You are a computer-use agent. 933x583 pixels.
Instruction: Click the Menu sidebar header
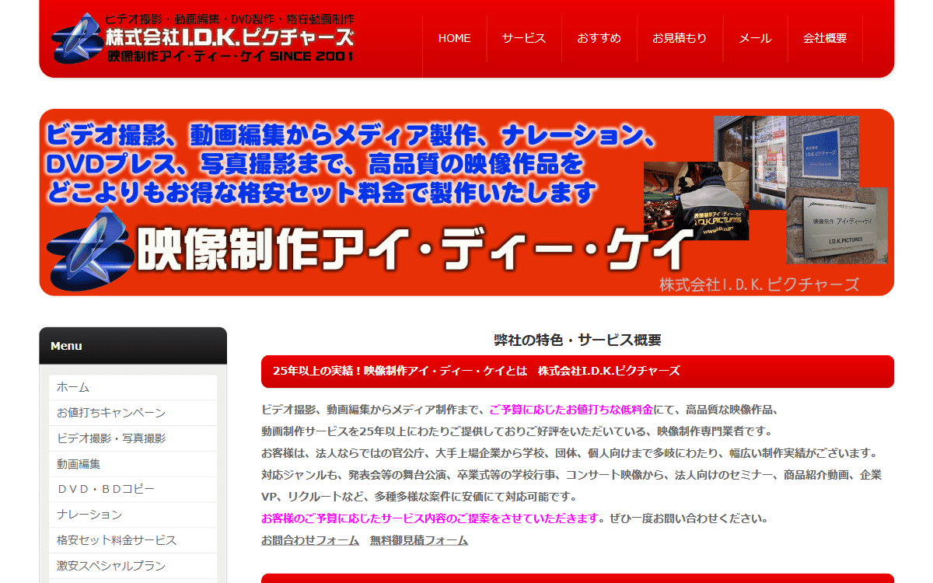point(133,346)
